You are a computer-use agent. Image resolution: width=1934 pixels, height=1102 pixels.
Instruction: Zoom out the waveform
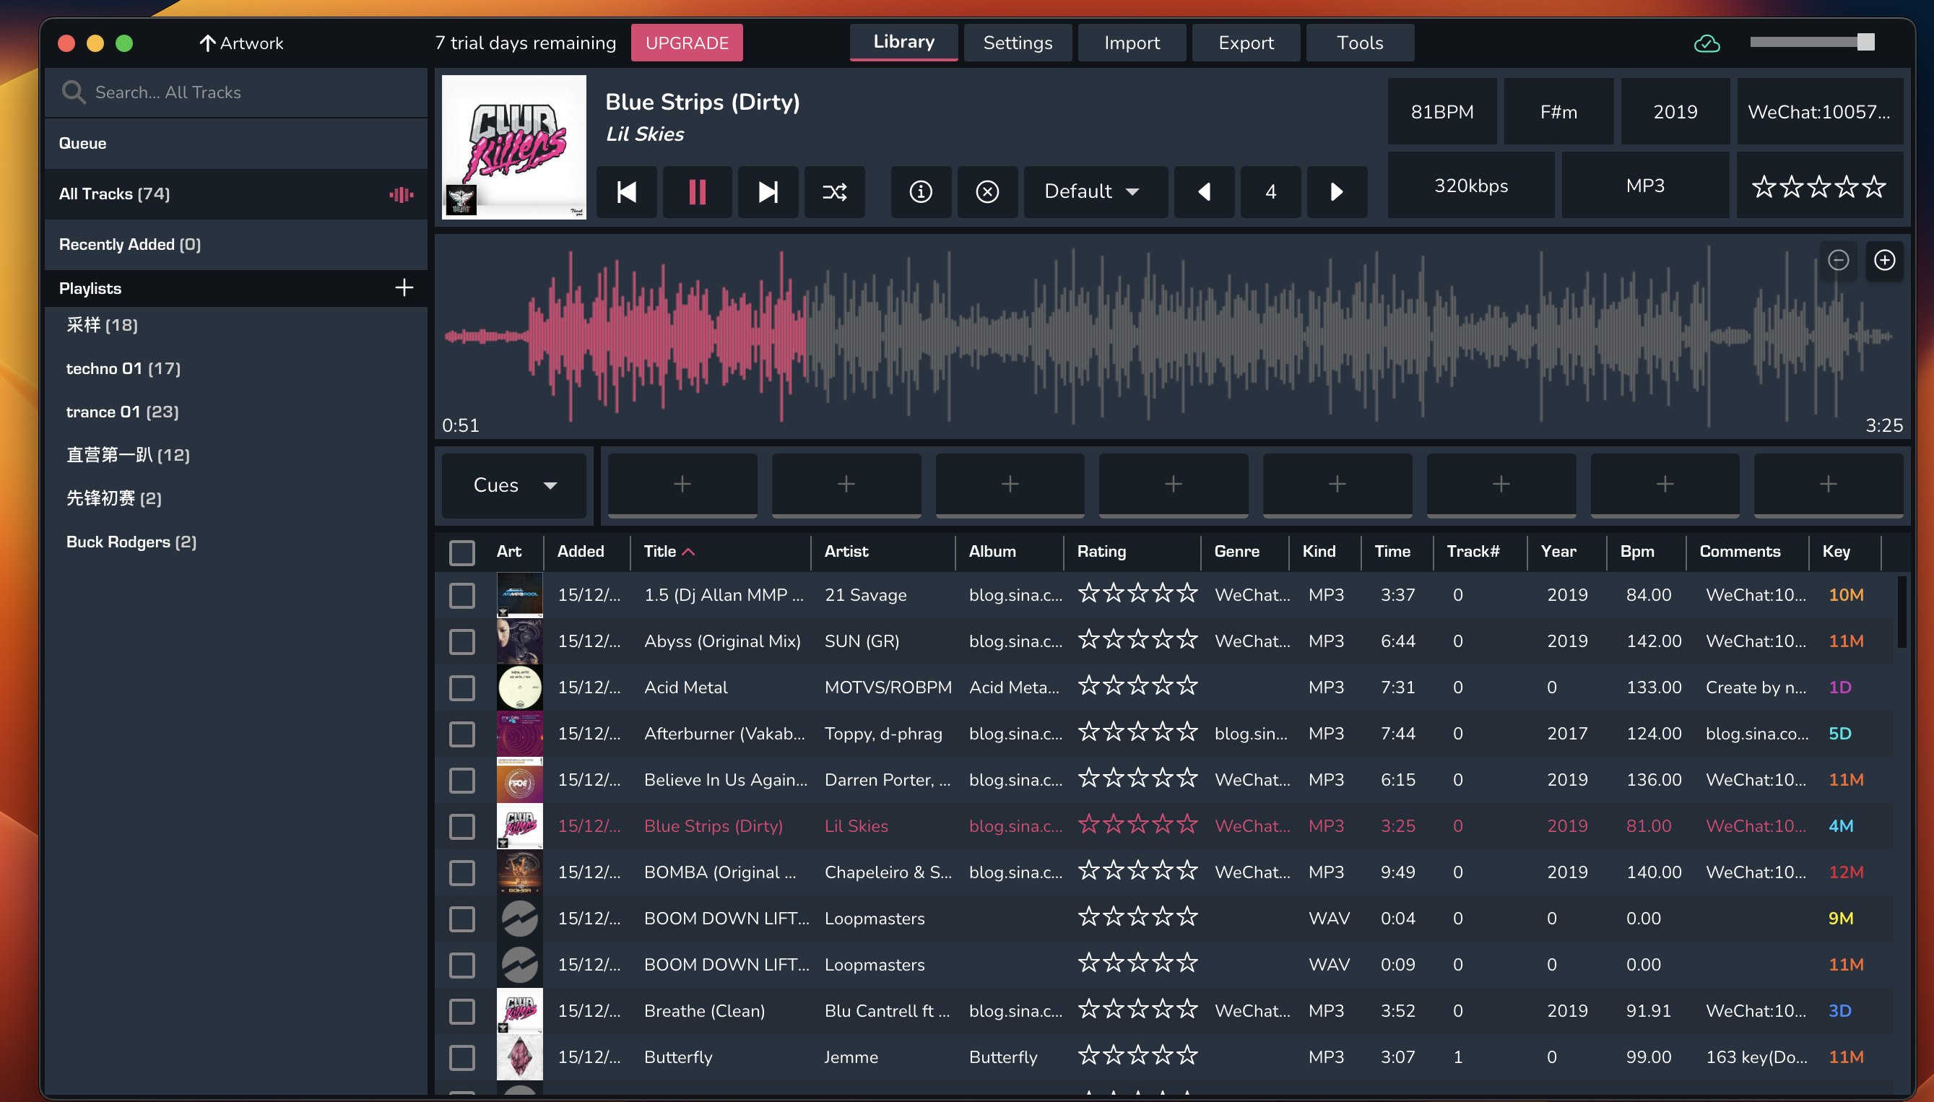coord(1838,261)
